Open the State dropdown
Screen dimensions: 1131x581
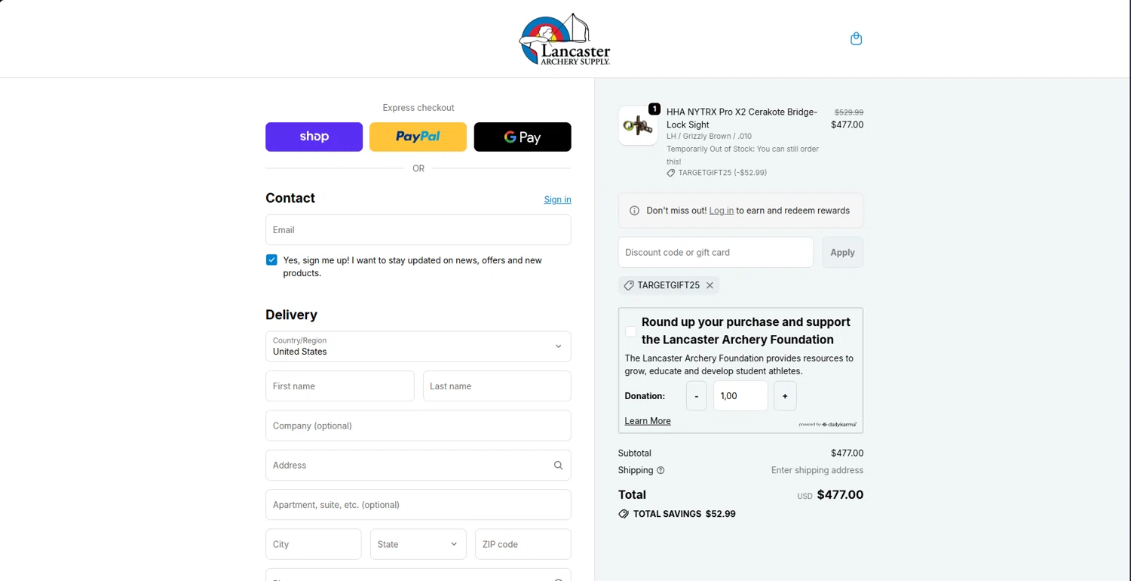418,544
